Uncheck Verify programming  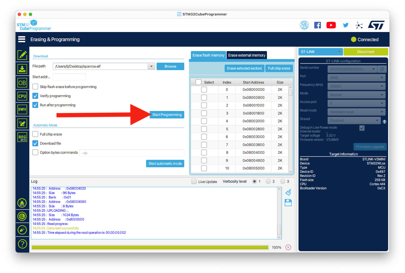(35, 96)
